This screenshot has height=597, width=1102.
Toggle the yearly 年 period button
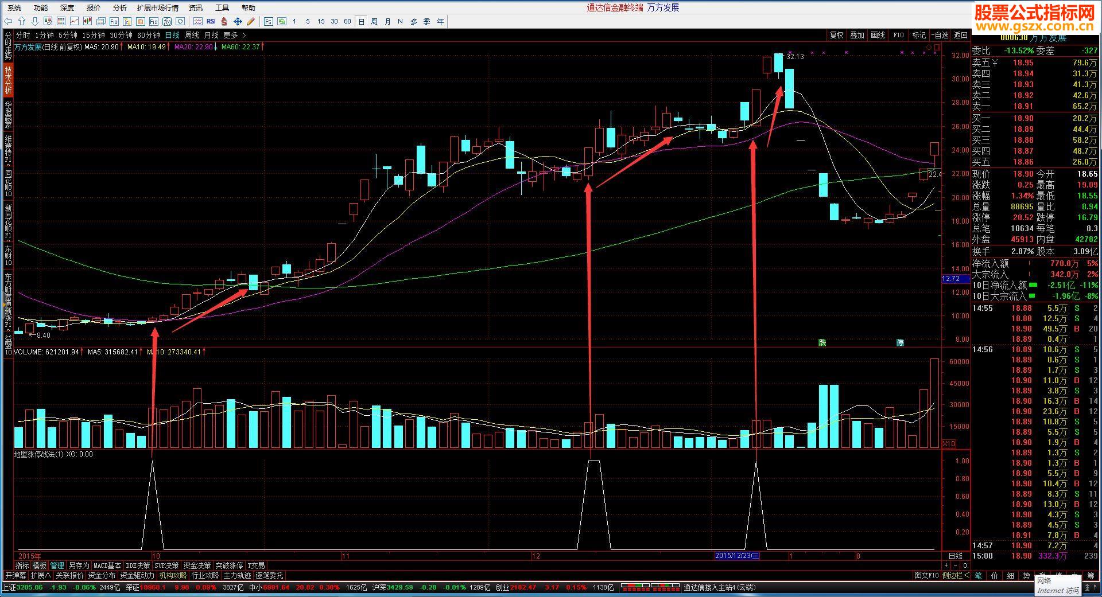[440, 21]
